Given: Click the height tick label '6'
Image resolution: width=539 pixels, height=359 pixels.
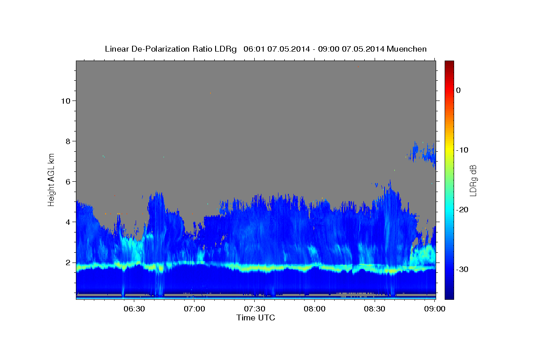Looking at the screenshot, I should 68,181.
